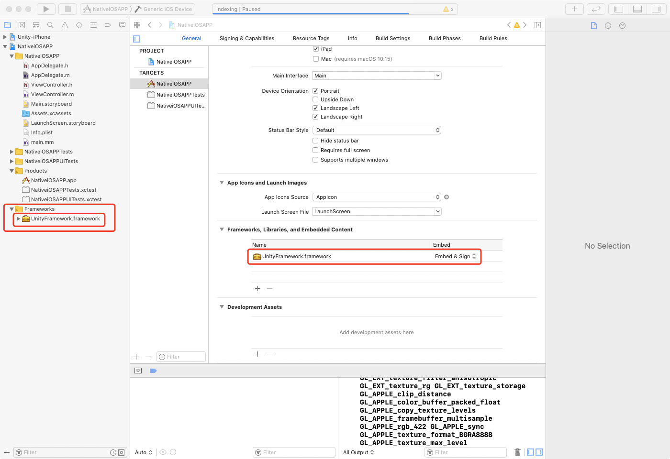
Task: Collapse Frameworks, Libraries, and Embedded Content section
Action: pyautogui.click(x=222, y=229)
